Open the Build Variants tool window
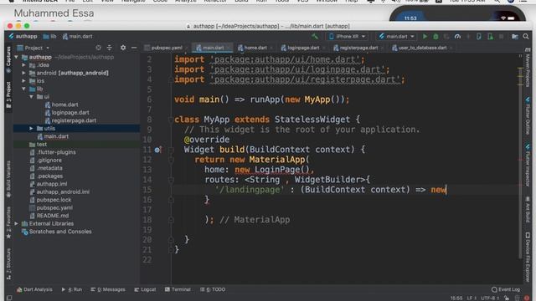 8,179
